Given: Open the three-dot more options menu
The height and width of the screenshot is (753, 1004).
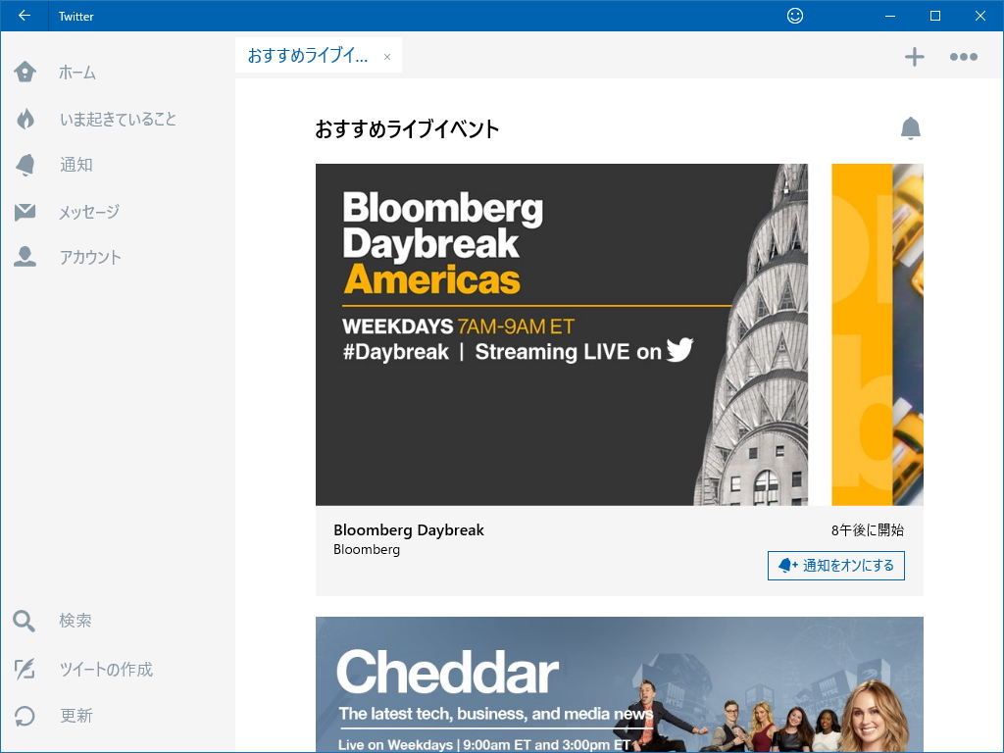Looking at the screenshot, I should tap(963, 57).
